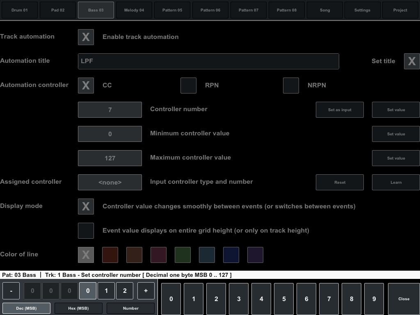Screen dimensions: 420x315
Task: Close the number entry keypad
Action: pos(404,299)
